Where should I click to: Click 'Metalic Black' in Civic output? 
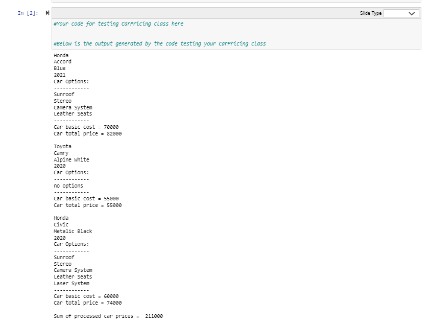tap(73, 231)
